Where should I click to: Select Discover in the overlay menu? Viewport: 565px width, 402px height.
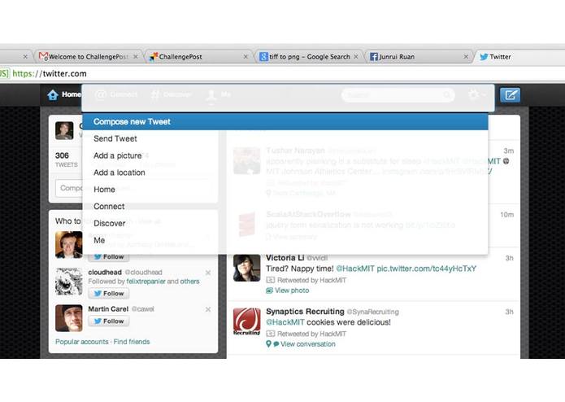tap(285, 223)
